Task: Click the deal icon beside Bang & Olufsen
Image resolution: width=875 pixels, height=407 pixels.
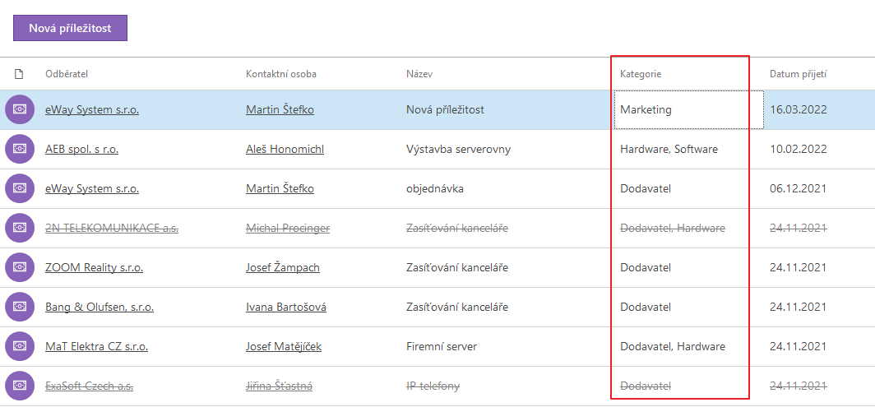Action: tap(20, 307)
